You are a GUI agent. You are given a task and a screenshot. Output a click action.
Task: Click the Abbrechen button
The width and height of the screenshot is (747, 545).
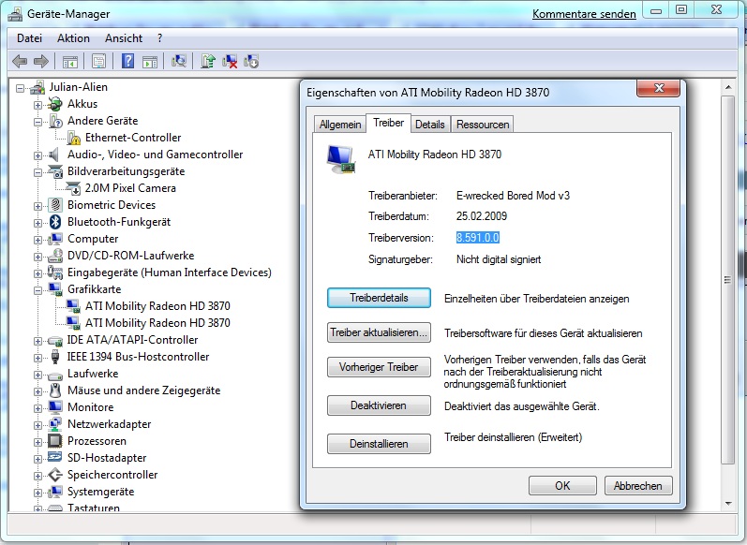click(638, 485)
